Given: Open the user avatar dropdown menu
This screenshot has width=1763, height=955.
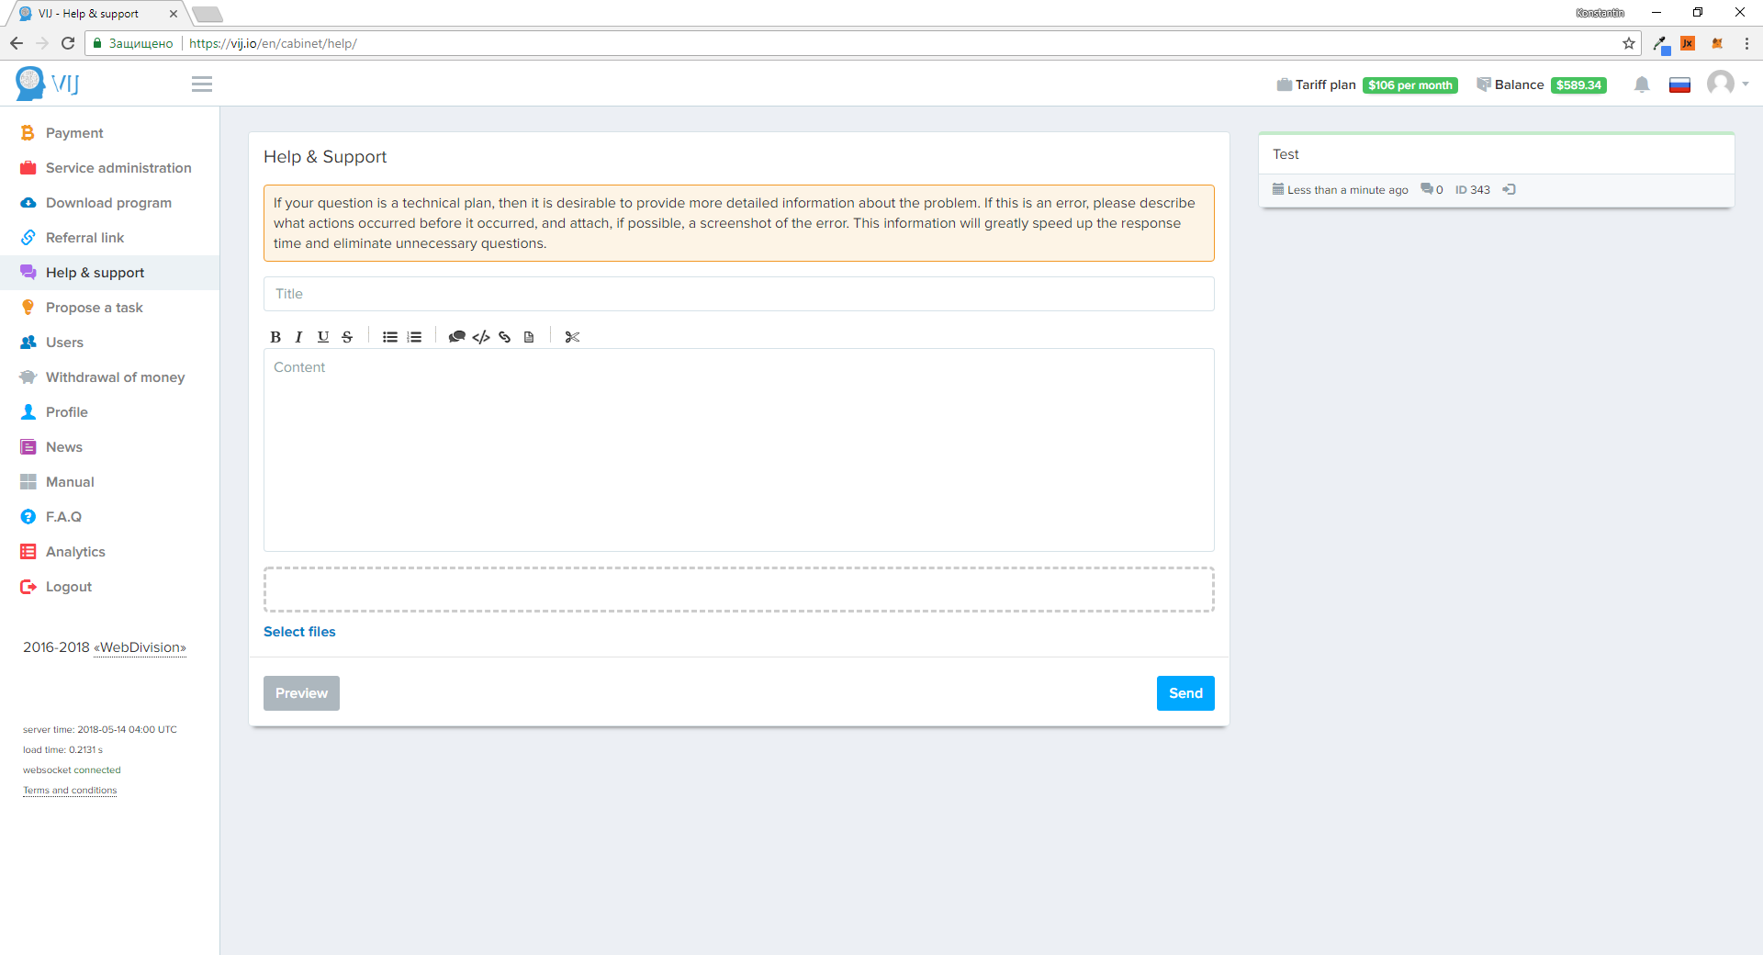Looking at the screenshot, I should 1726,84.
